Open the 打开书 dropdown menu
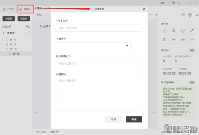199x135 pixels. (9, 9)
